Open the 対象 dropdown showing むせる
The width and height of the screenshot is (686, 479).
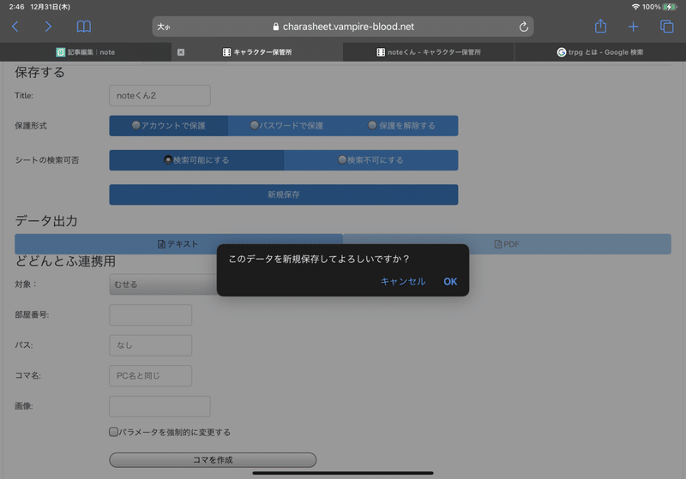(x=163, y=284)
